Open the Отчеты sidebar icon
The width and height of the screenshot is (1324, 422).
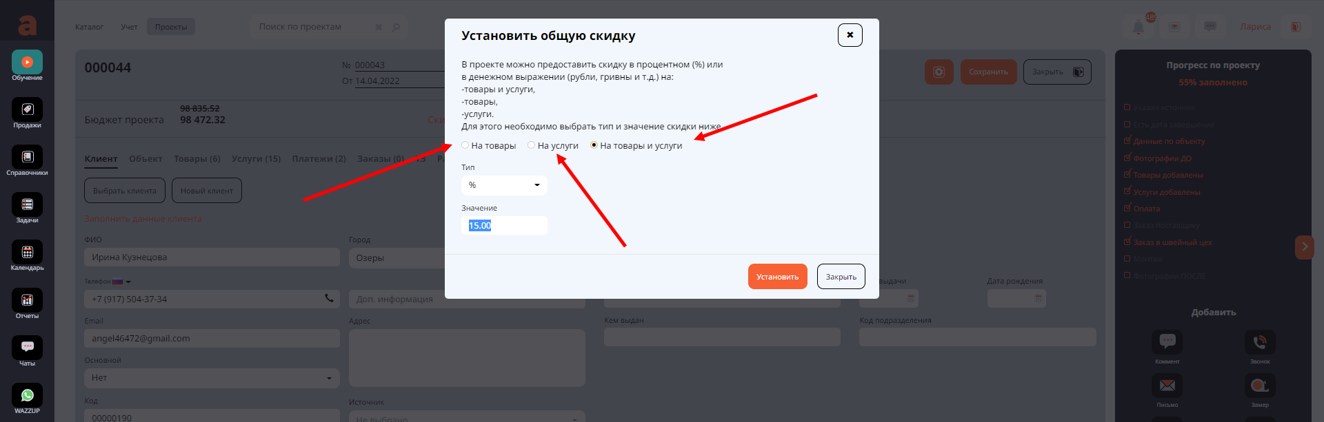coord(27,301)
